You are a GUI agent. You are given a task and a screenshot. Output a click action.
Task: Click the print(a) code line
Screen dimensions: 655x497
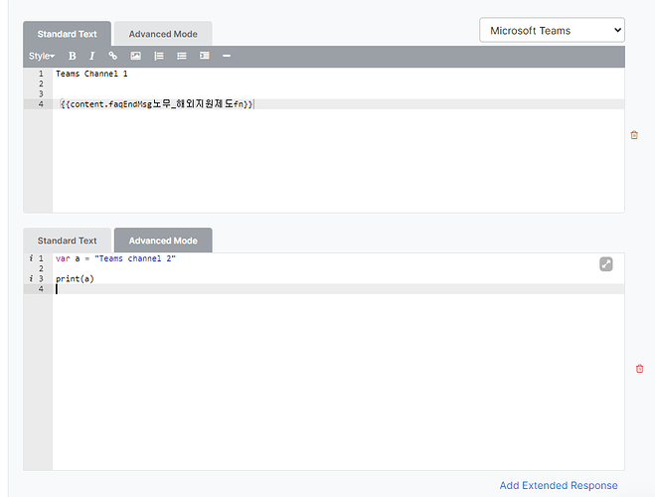(x=75, y=278)
